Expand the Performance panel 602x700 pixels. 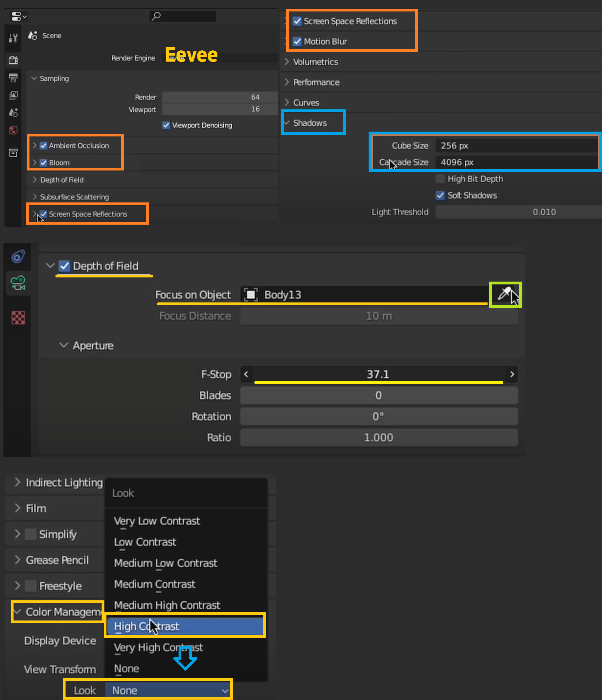tap(287, 82)
